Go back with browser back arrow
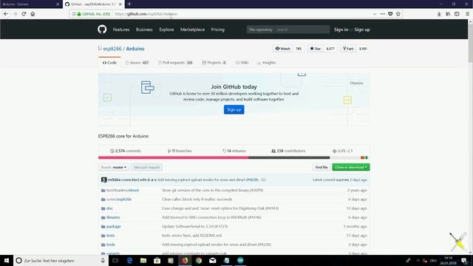The width and height of the screenshot is (473, 266). (6, 14)
